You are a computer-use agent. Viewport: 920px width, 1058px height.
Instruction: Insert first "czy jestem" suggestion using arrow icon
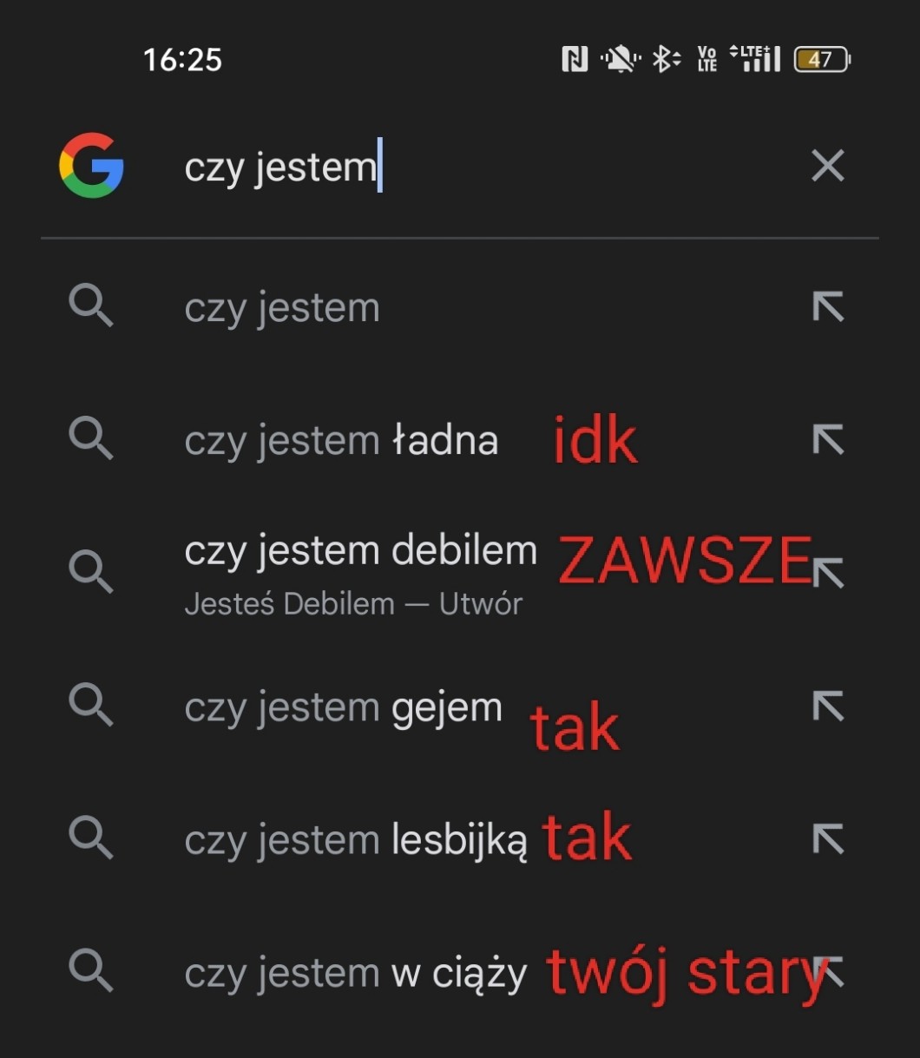[x=828, y=306]
